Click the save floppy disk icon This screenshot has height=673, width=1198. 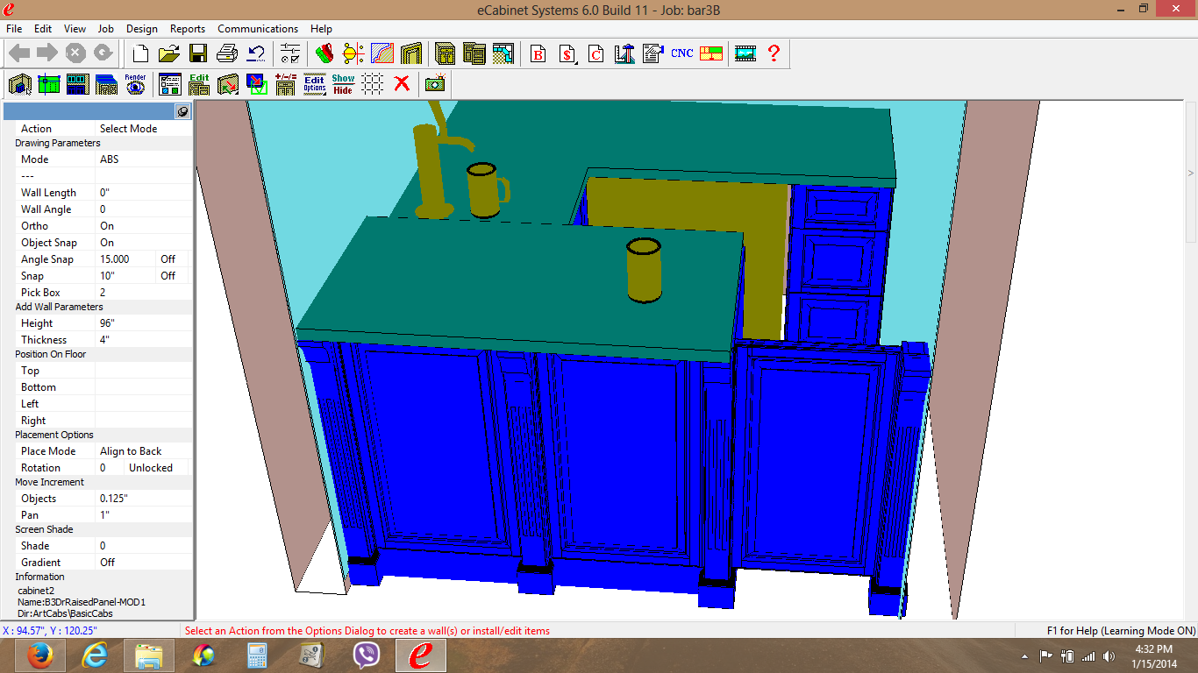point(198,53)
